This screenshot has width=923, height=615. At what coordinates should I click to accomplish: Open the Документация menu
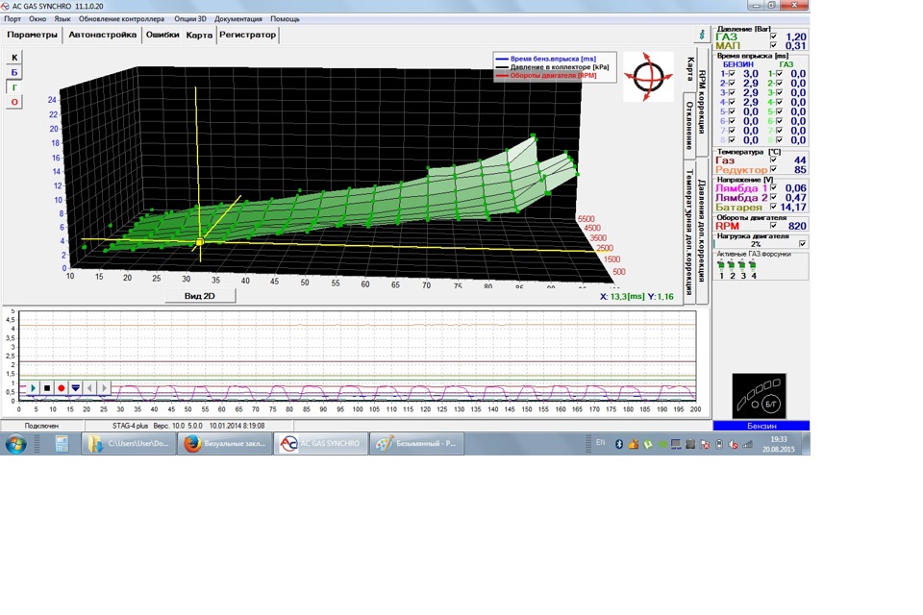(x=237, y=18)
